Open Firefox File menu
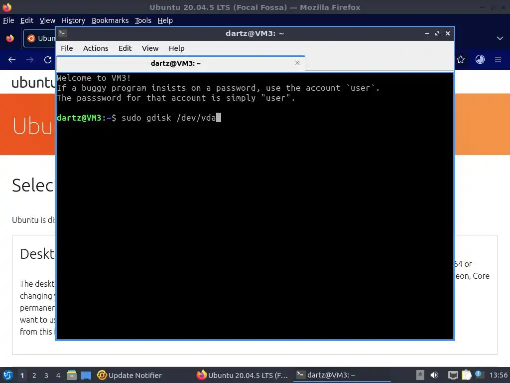 [x=8, y=20]
